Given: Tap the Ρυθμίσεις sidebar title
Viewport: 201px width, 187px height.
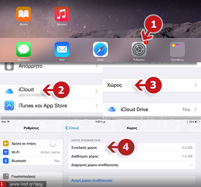Looking at the screenshot, I should click(31, 128).
